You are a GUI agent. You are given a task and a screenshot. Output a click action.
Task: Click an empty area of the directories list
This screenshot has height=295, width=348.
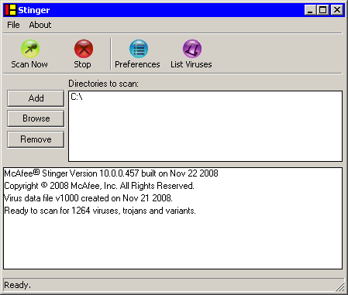[x=205, y=132]
